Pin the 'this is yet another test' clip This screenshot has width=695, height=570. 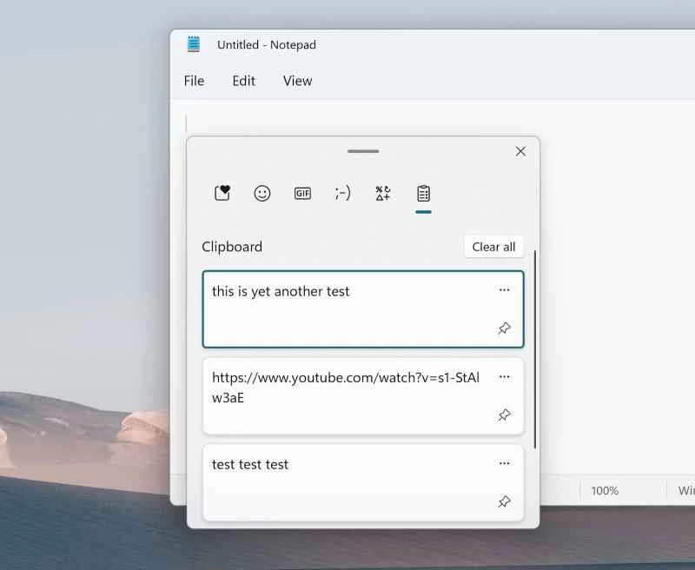click(x=505, y=328)
